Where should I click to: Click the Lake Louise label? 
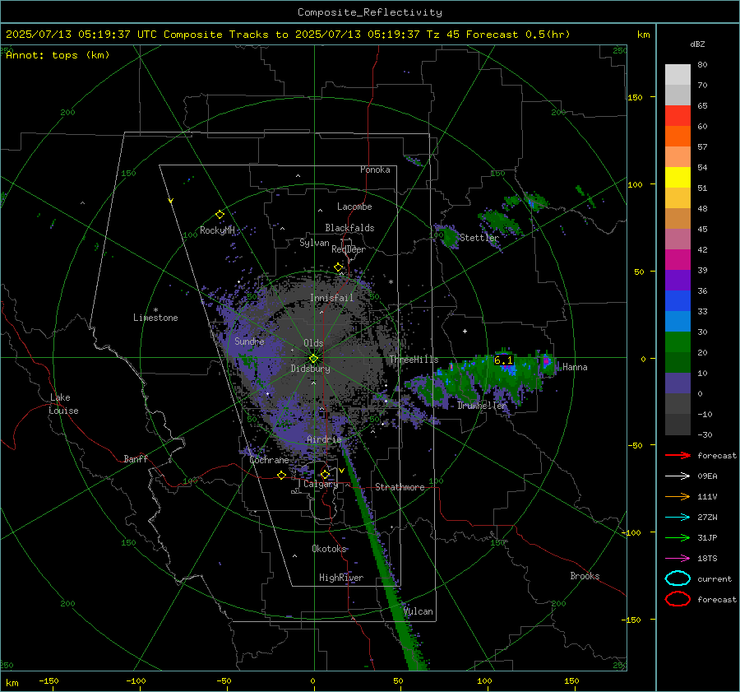click(63, 404)
